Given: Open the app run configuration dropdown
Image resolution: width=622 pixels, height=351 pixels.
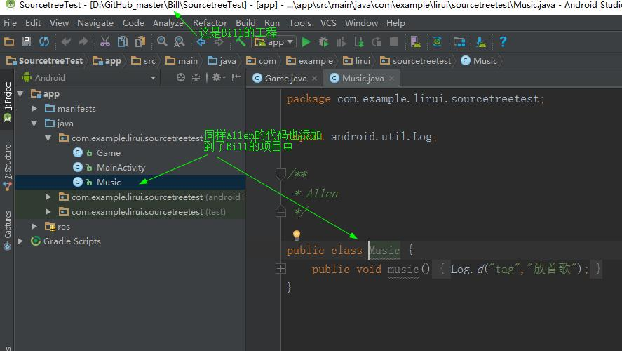Looking at the screenshot, I should click(x=274, y=41).
